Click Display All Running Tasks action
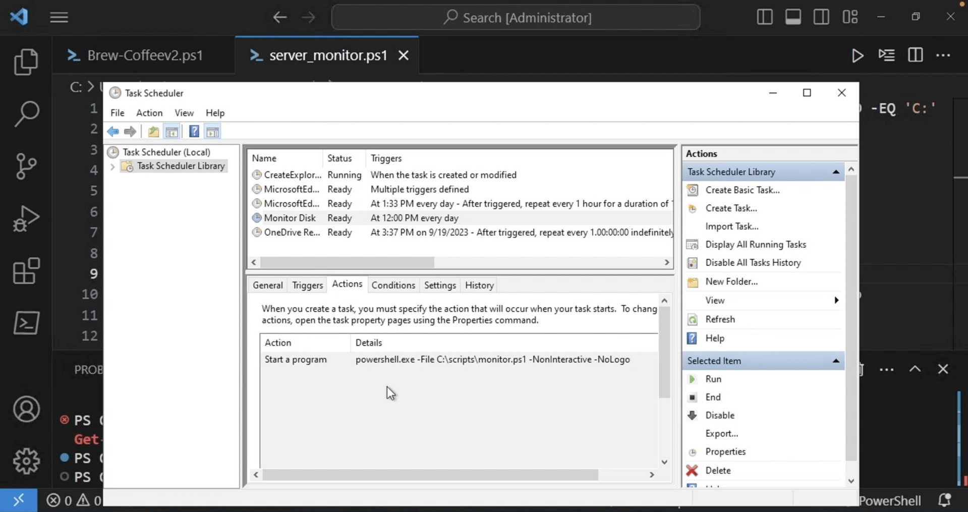 pyautogui.click(x=755, y=245)
